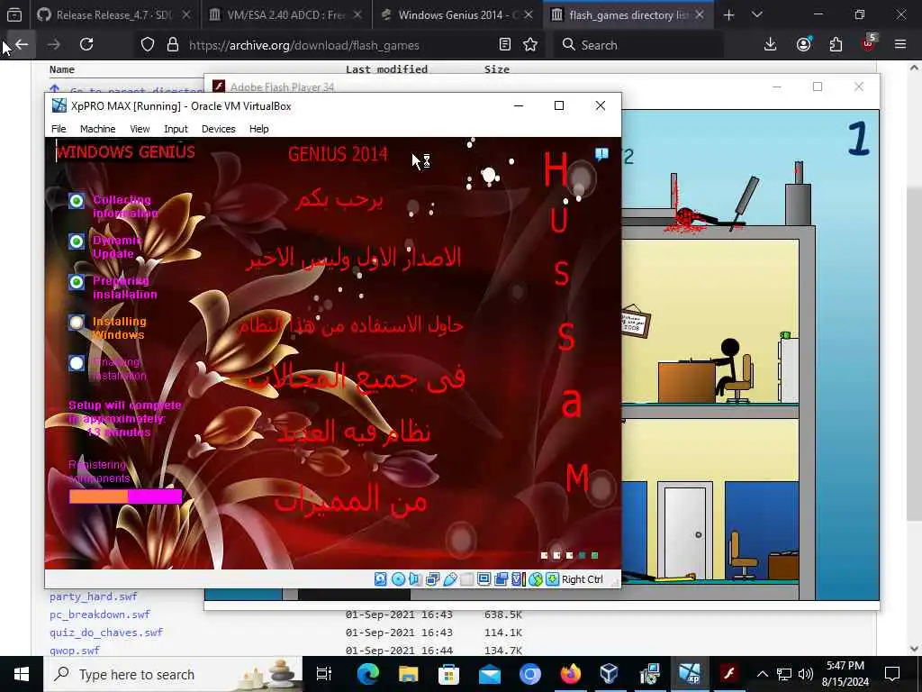Click the Preparing installation step radio
The height and width of the screenshot is (692, 922).
tap(77, 282)
